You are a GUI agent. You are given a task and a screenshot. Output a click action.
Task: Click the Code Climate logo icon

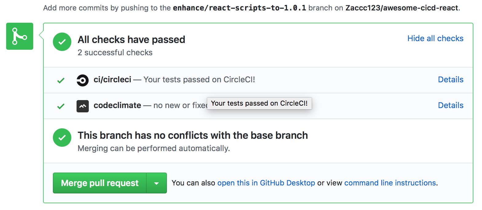[82, 106]
